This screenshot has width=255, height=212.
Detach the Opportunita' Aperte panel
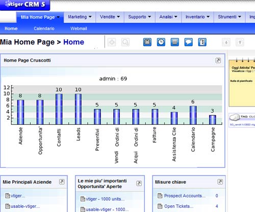[139, 183]
